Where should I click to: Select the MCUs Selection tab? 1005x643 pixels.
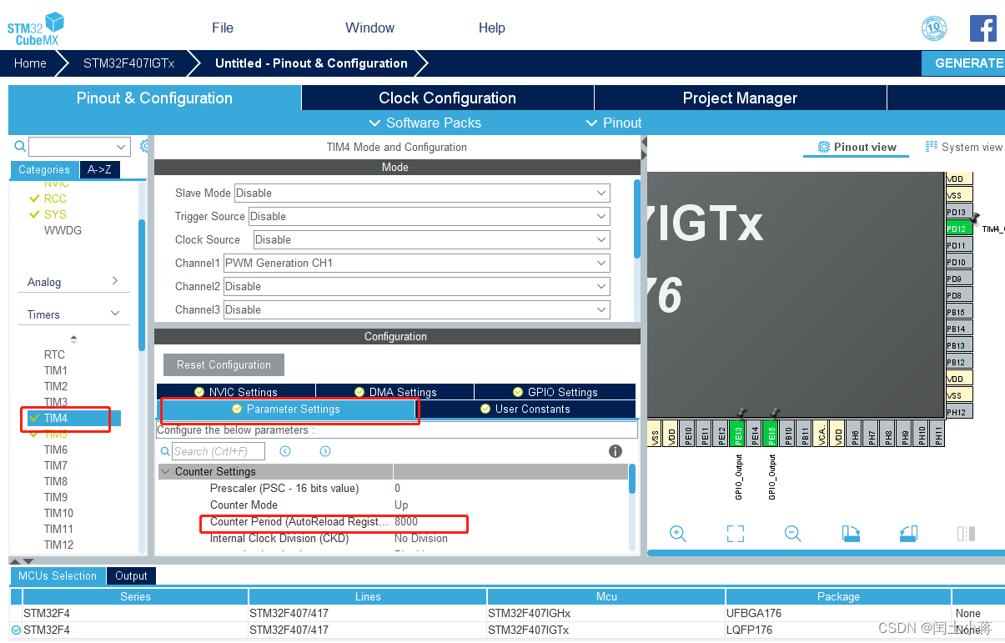(58, 575)
